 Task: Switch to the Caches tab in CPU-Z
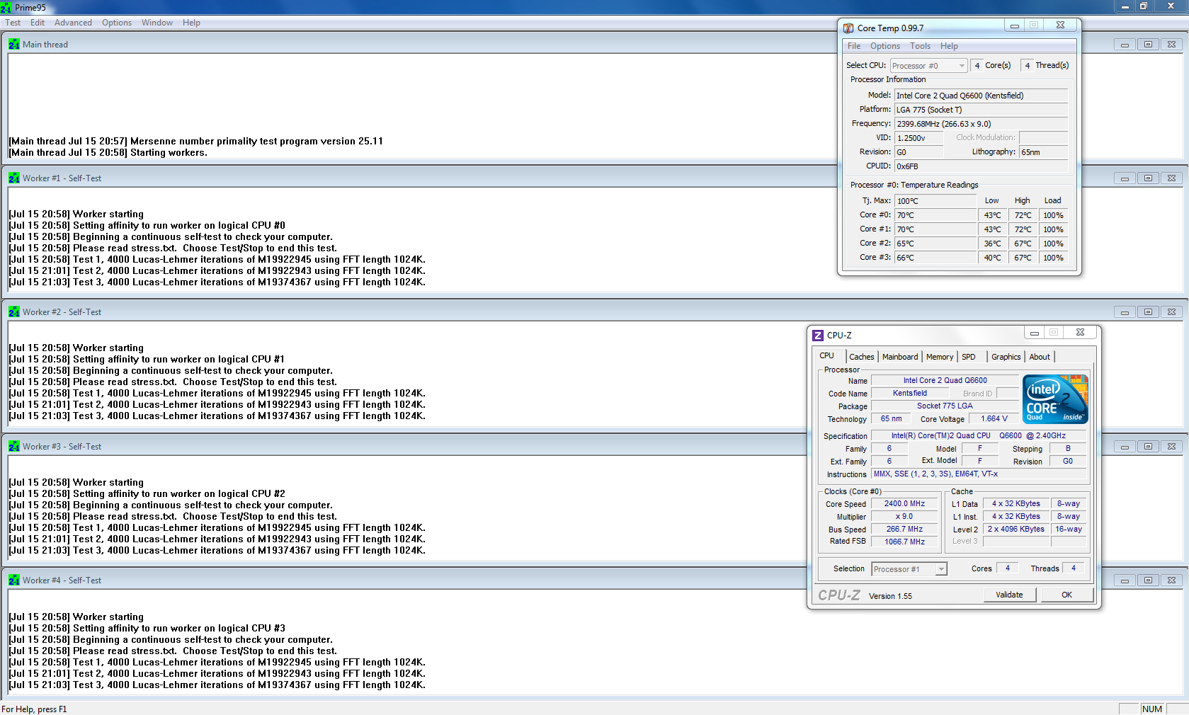click(862, 357)
